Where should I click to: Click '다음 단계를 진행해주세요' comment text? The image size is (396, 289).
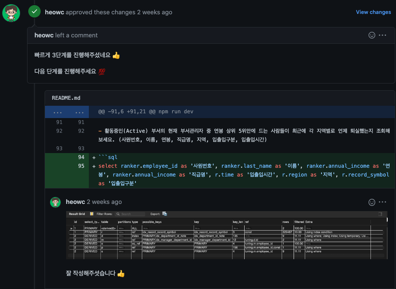pos(65,71)
